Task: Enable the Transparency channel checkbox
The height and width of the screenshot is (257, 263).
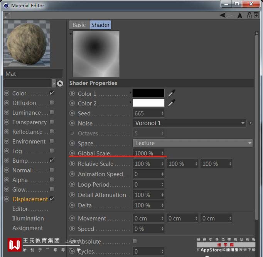Action: pyautogui.click(x=52, y=122)
